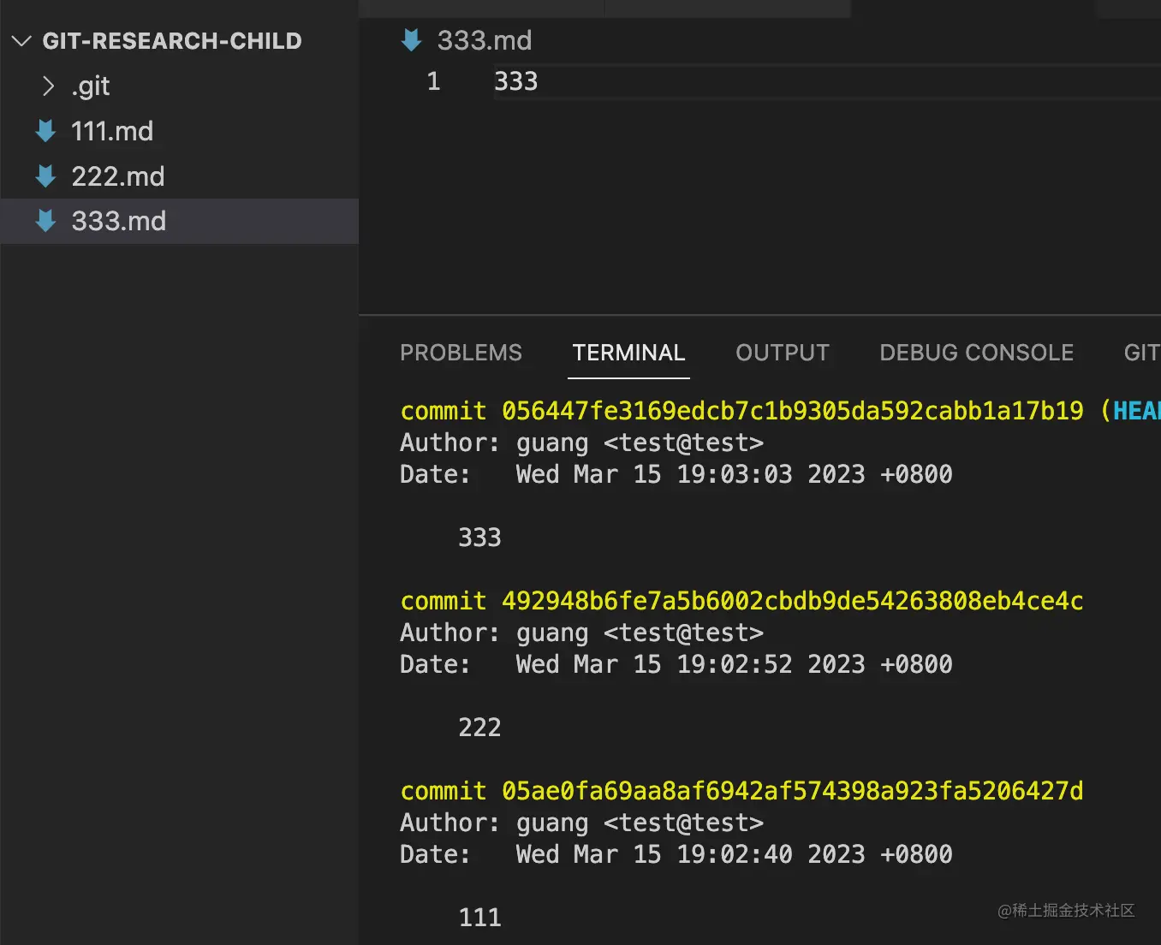Click the arrow icon in the 333.md editor breadcrumb

[x=411, y=39]
